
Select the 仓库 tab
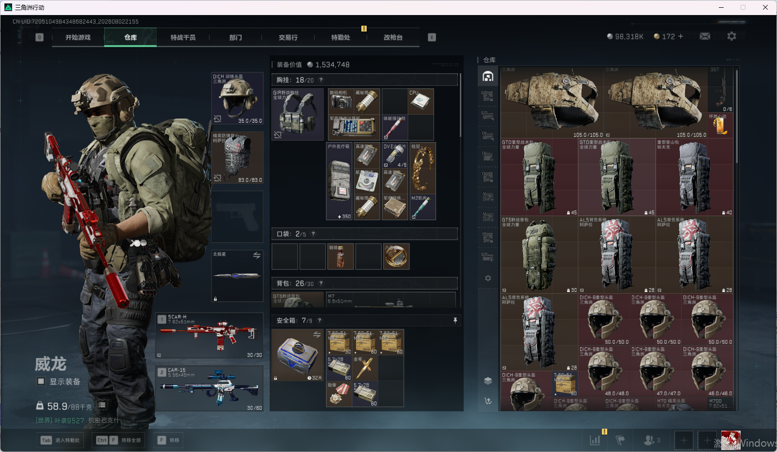coord(130,37)
